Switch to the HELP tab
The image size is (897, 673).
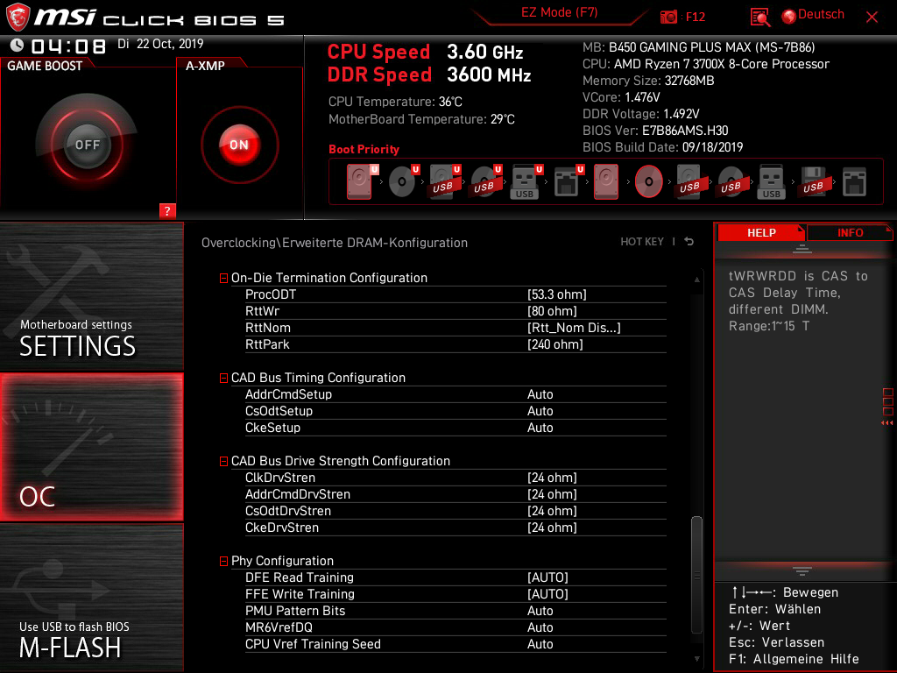pos(761,232)
